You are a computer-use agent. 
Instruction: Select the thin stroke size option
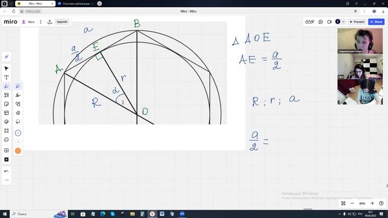[18, 142]
